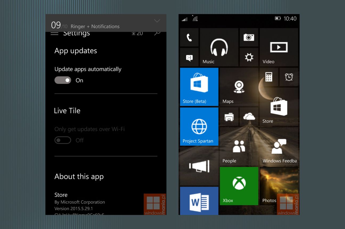Screen dimensions: 345x229
Task: Launch Project Spartan from the Start screen
Action: click(x=199, y=127)
